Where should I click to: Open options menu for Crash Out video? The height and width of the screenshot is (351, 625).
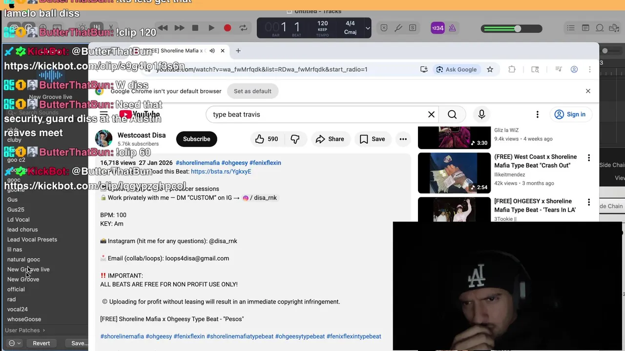589,158
